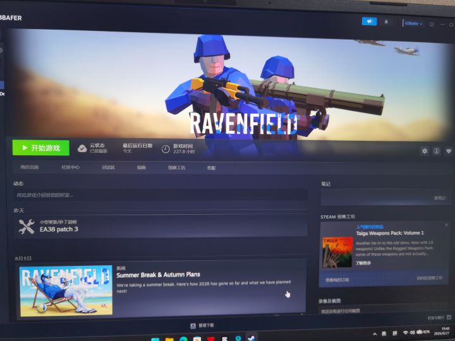
Task: Dismiss the workshop card with X
Action: click(446, 225)
